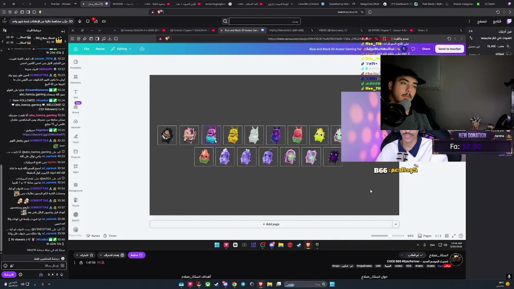Open Templates panel in Canva sidebar
Screen dimensions: 514x289
(x=75, y=64)
